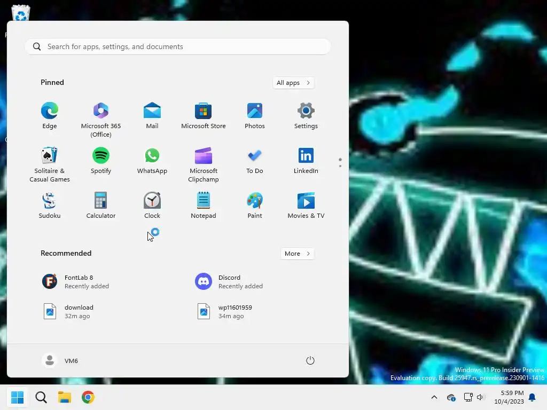Open the Edge browser pinned app
Viewport: 547px width, 410px height.
tap(50, 116)
